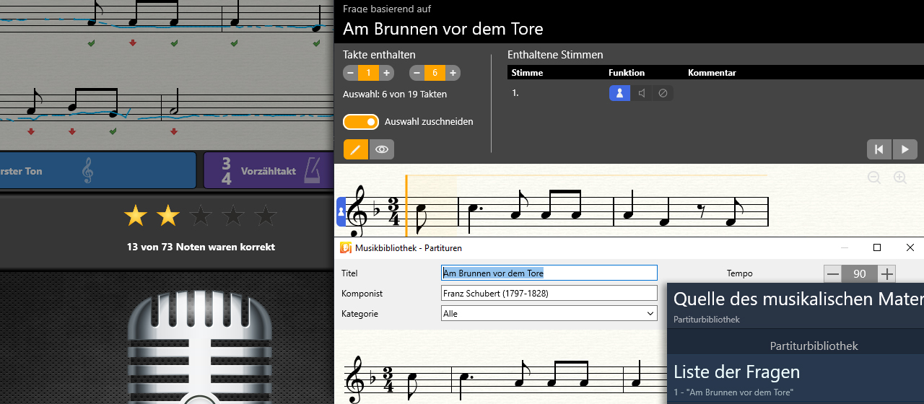Play the selected measures
The height and width of the screenshot is (404, 924).
(905, 149)
